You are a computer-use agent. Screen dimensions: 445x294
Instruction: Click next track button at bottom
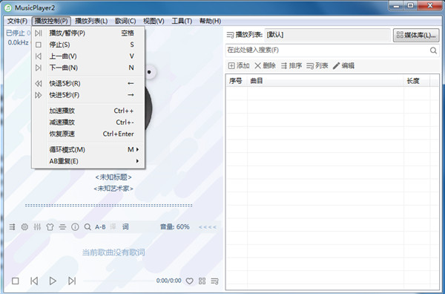72,281
